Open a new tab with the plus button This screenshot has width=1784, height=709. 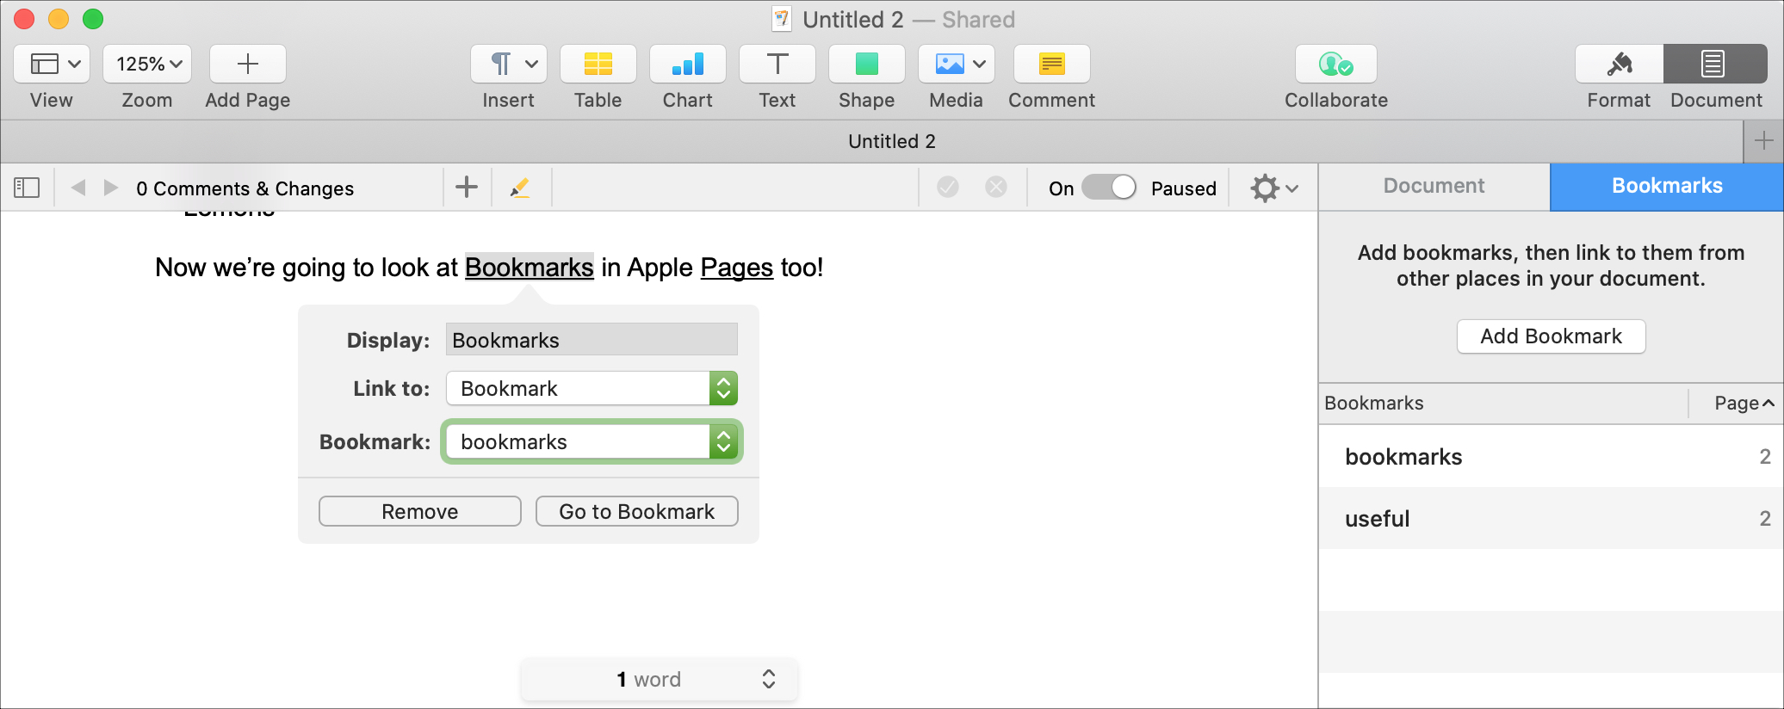coord(1763,141)
